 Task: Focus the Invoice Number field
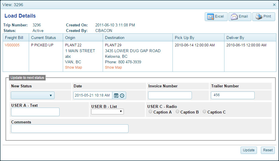pos(170,95)
